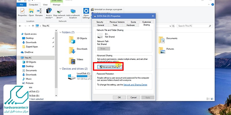Viewport: 231px width, 115px height.
Task: Select the Downloads folder icon
Action: click(x=72, y=50)
